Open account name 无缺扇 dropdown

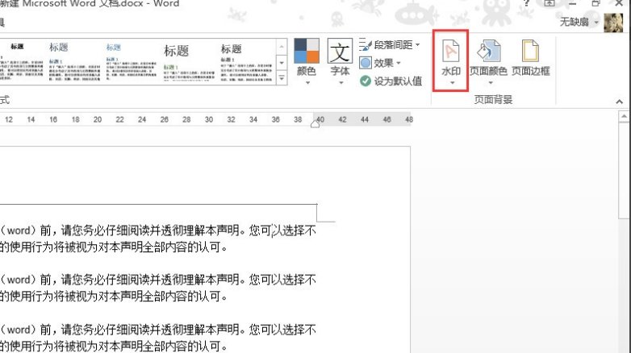[x=579, y=22]
